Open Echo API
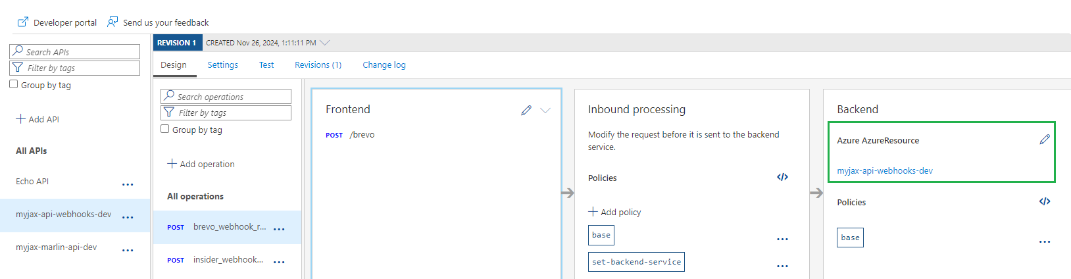The height and width of the screenshot is (279, 1071). (x=32, y=181)
